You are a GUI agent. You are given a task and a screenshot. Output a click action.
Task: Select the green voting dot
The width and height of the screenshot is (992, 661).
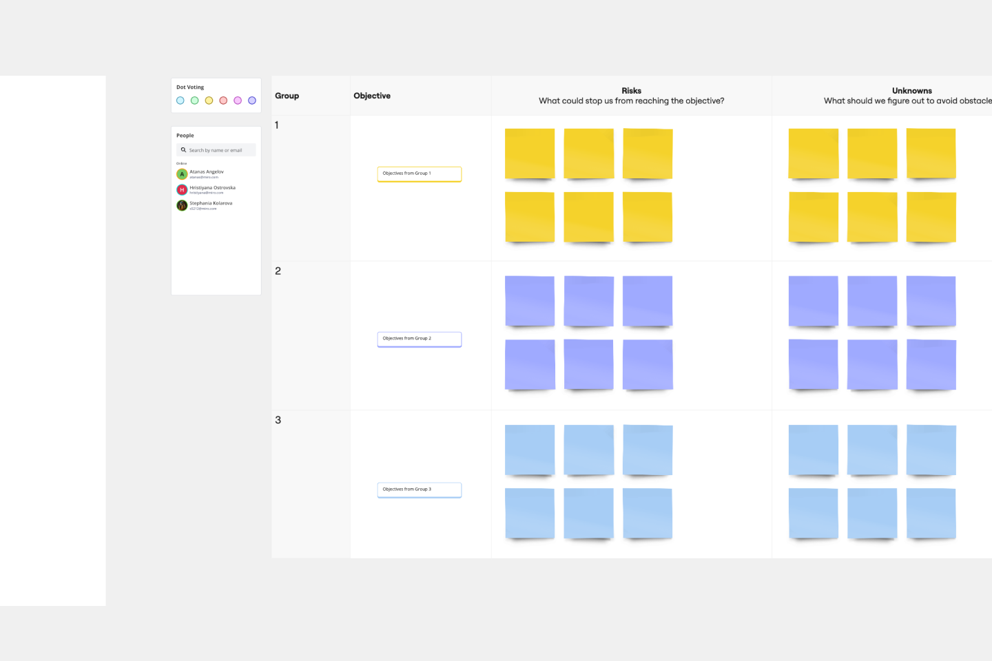point(195,101)
